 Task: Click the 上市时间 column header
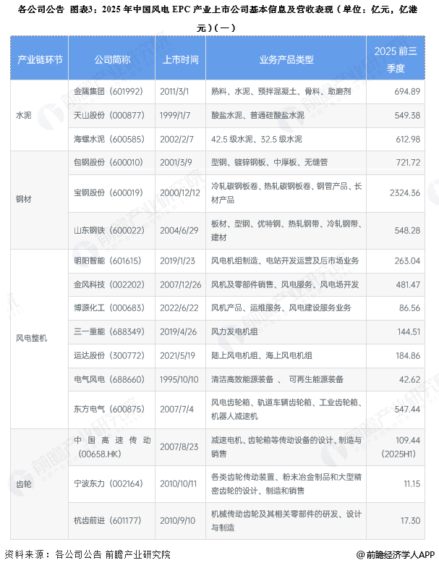tap(182, 59)
